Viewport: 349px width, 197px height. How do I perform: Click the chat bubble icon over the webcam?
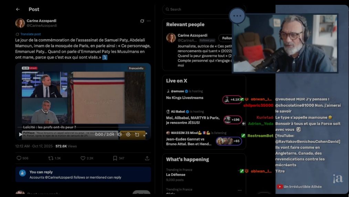point(237,16)
